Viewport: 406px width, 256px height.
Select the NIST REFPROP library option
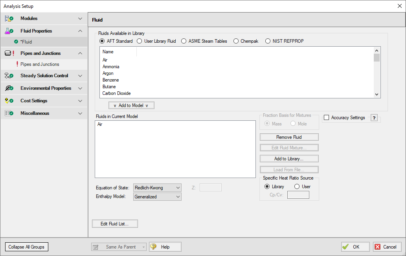[x=268, y=41]
